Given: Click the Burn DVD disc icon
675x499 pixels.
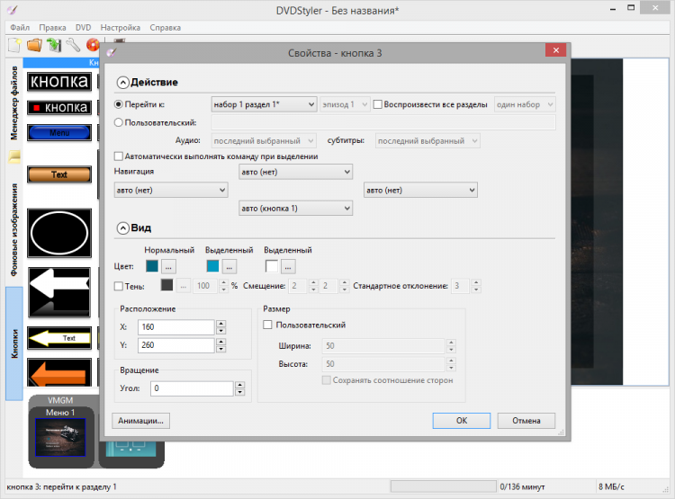Looking at the screenshot, I should coord(92,45).
